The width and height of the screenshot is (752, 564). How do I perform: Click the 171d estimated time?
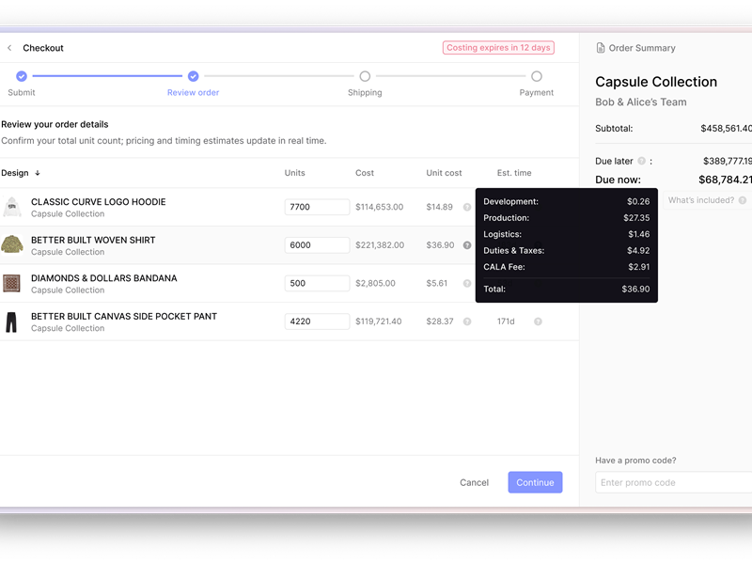(506, 321)
